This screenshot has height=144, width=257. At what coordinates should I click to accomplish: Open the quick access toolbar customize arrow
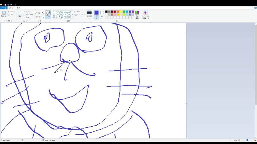pyautogui.click(x=14, y=5)
